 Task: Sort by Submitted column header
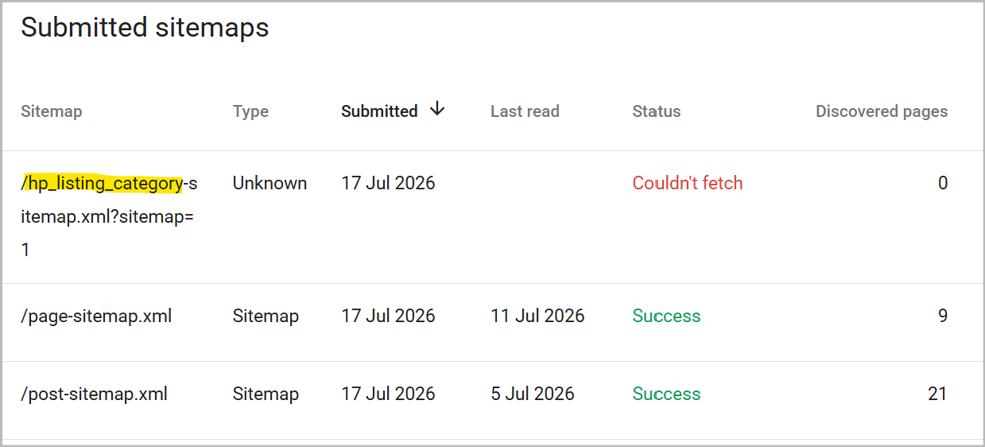379,111
